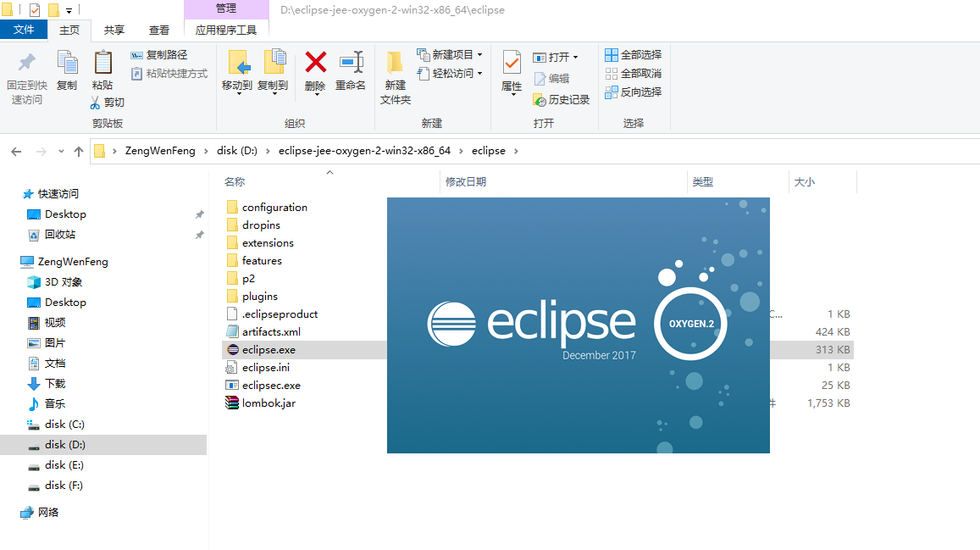Screen dimensions: 980x550
Task: Click the Eclipse Oxygen.2 splash screen
Action: [x=579, y=325]
